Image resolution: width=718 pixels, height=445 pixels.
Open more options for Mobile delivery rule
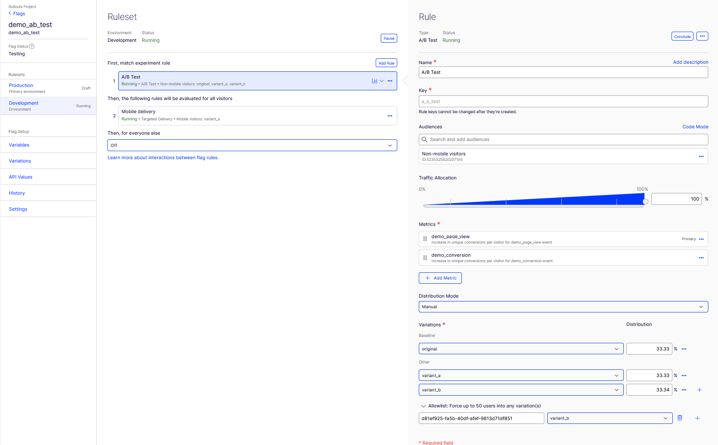(x=390, y=116)
